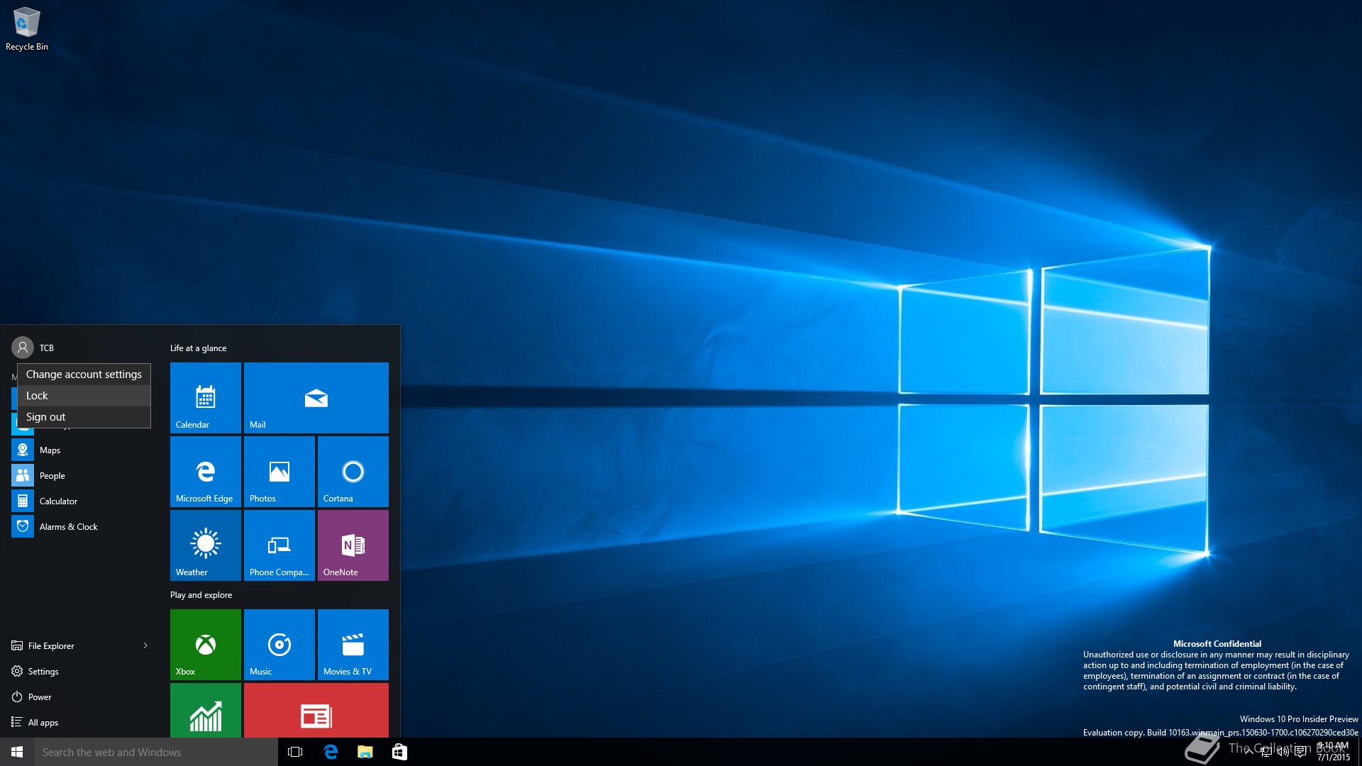Click the search the web and Windows box
1362x766 pixels.
[156, 752]
